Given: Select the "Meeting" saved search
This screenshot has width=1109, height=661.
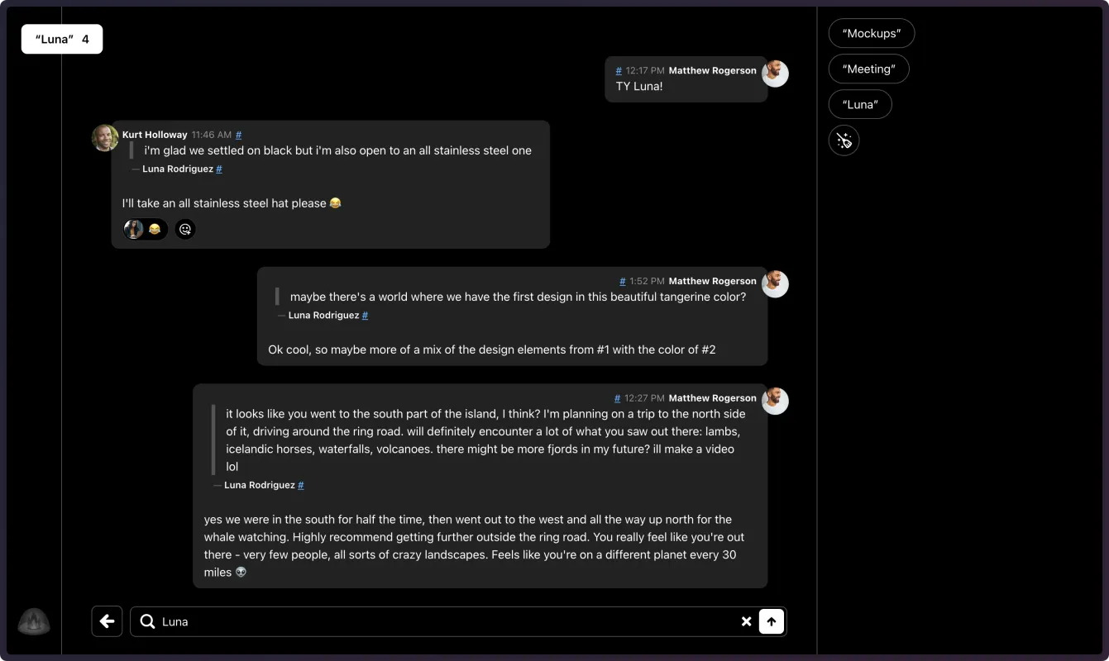Looking at the screenshot, I should [x=868, y=69].
